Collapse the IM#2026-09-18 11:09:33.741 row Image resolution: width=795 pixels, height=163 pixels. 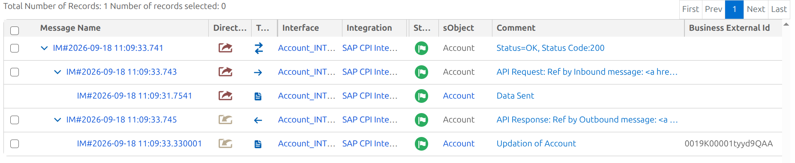point(44,48)
